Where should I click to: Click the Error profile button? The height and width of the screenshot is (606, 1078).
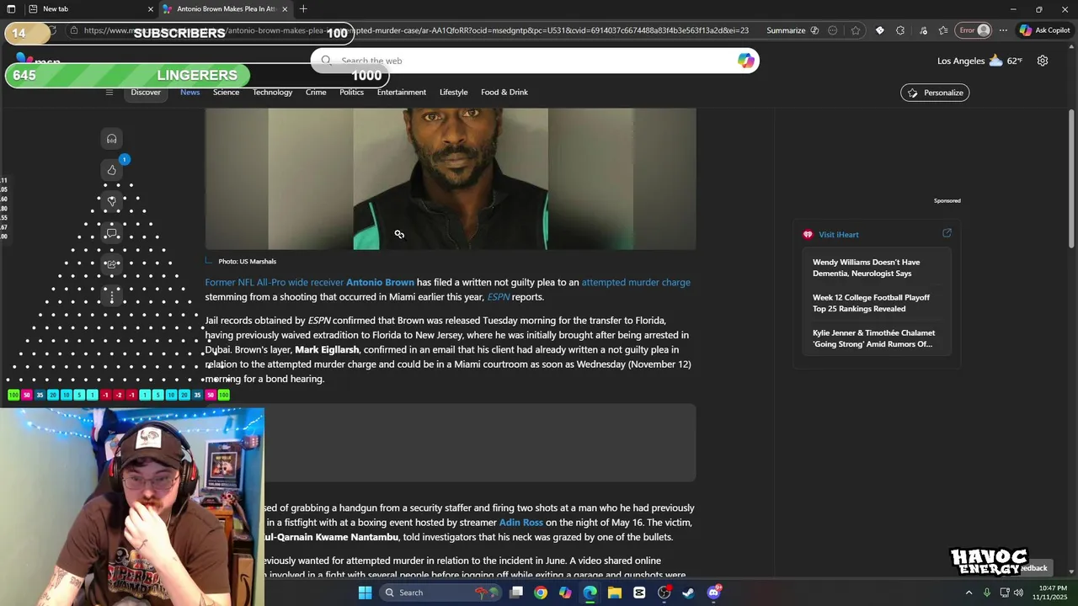tap(975, 30)
